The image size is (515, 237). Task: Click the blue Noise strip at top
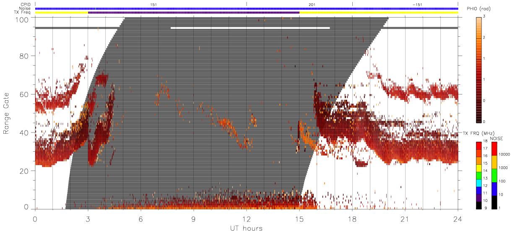[247, 8]
